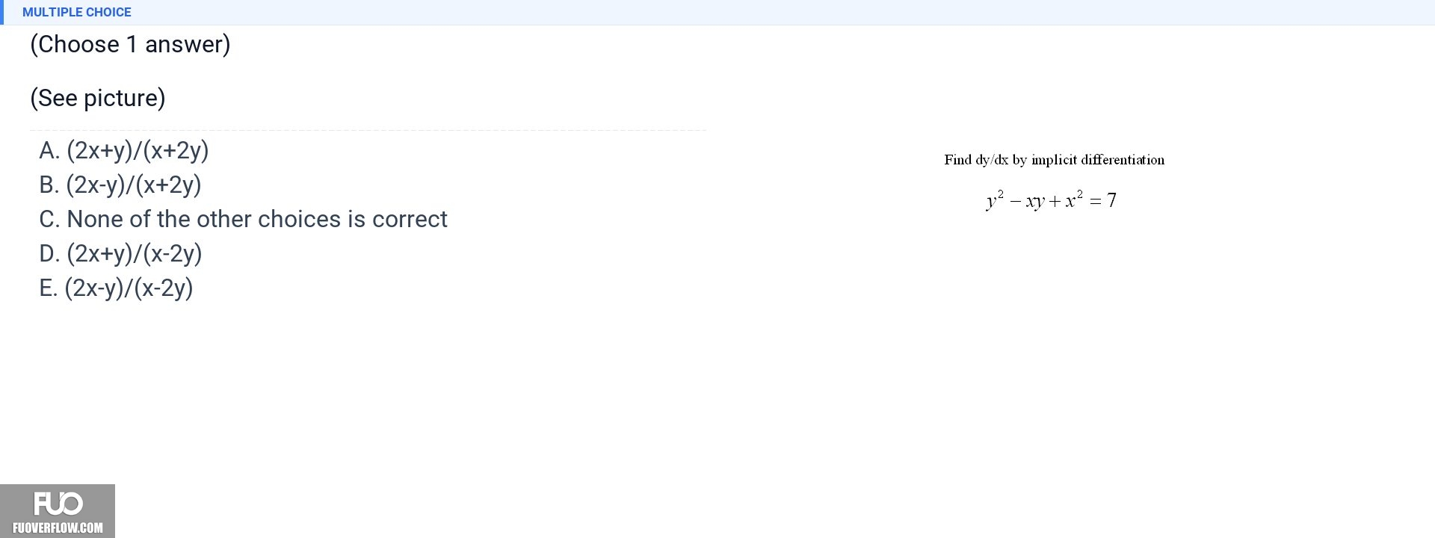Select answer D. (2x+y)/(x-2y)
This screenshot has width=1435, height=538.
[x=120, y=253]
